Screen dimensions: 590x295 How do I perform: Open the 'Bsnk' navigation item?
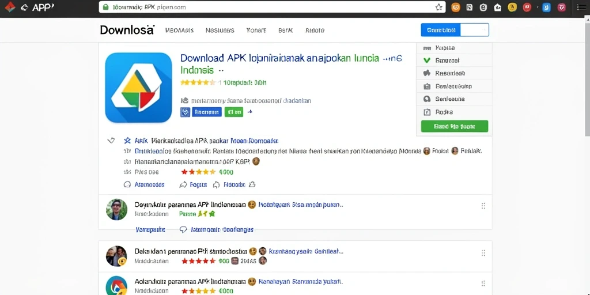point(286,31)
